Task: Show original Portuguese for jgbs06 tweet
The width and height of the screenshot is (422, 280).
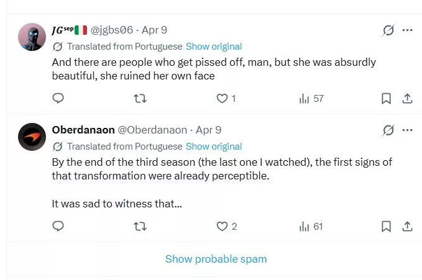Action: click(x=214, y=47)
